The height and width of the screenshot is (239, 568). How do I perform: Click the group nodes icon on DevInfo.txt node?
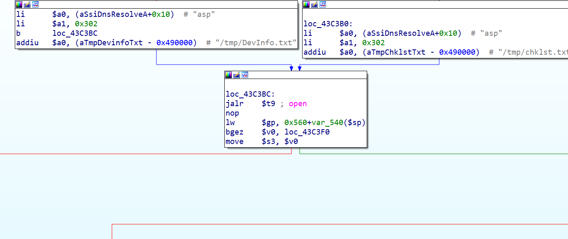tap(35, 5)
